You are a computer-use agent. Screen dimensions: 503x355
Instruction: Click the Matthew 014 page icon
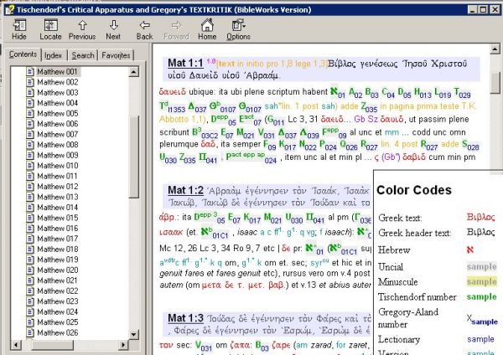(x=30, y=208)
